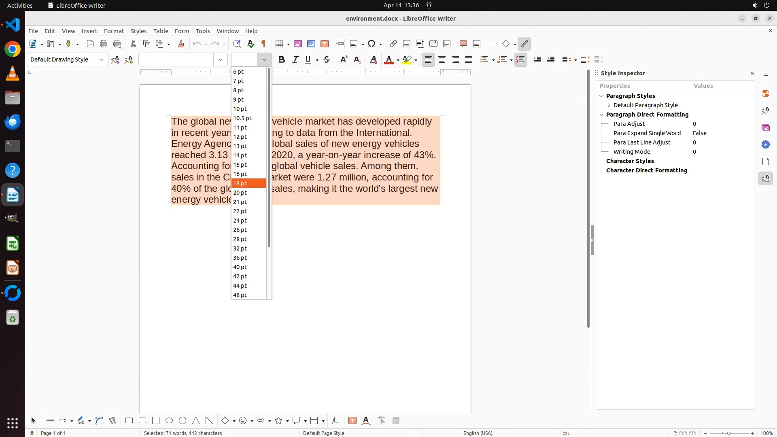Open the Table menu
Viewport: 777px width, 437px height.
161,31
